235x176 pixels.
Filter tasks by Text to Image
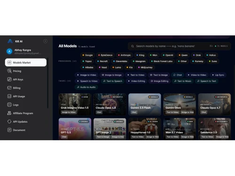[159, 75]
